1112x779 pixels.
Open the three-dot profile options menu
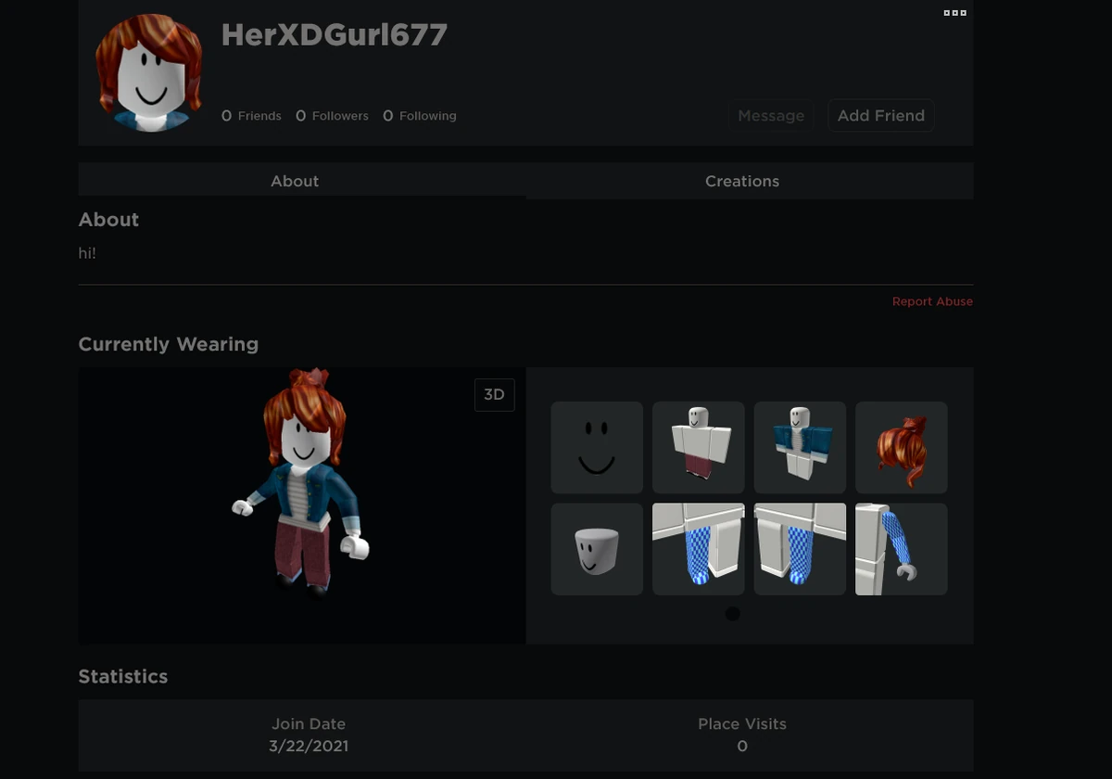click(x=954, y=13)
